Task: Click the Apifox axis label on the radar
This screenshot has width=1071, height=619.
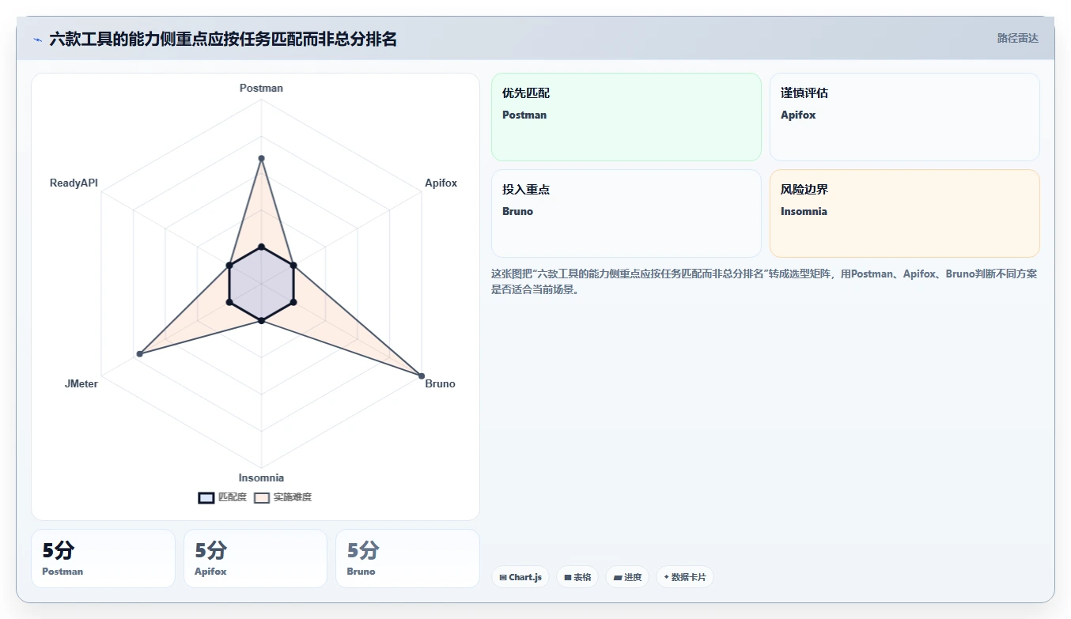Action: click(x=441, y=183)
